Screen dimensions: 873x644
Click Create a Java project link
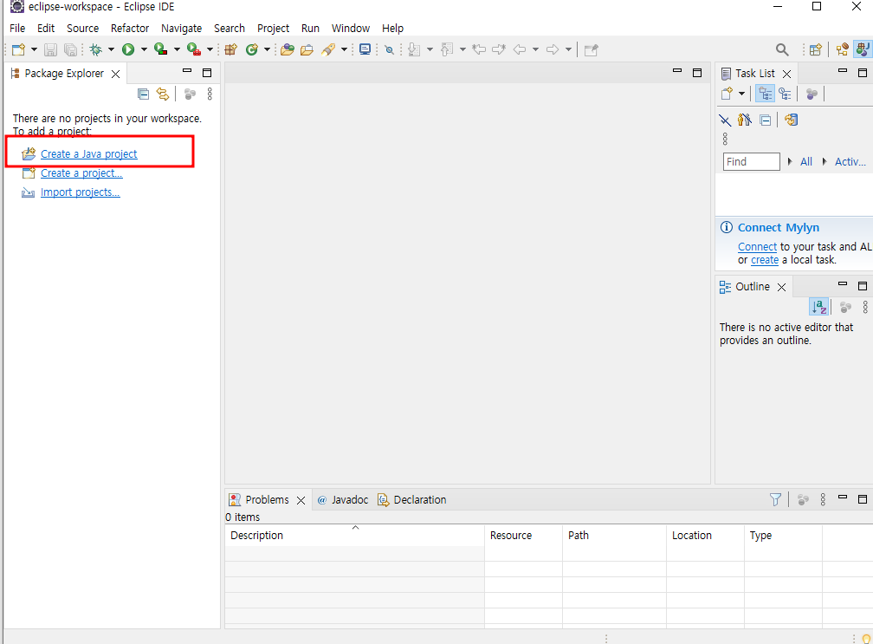88,153
